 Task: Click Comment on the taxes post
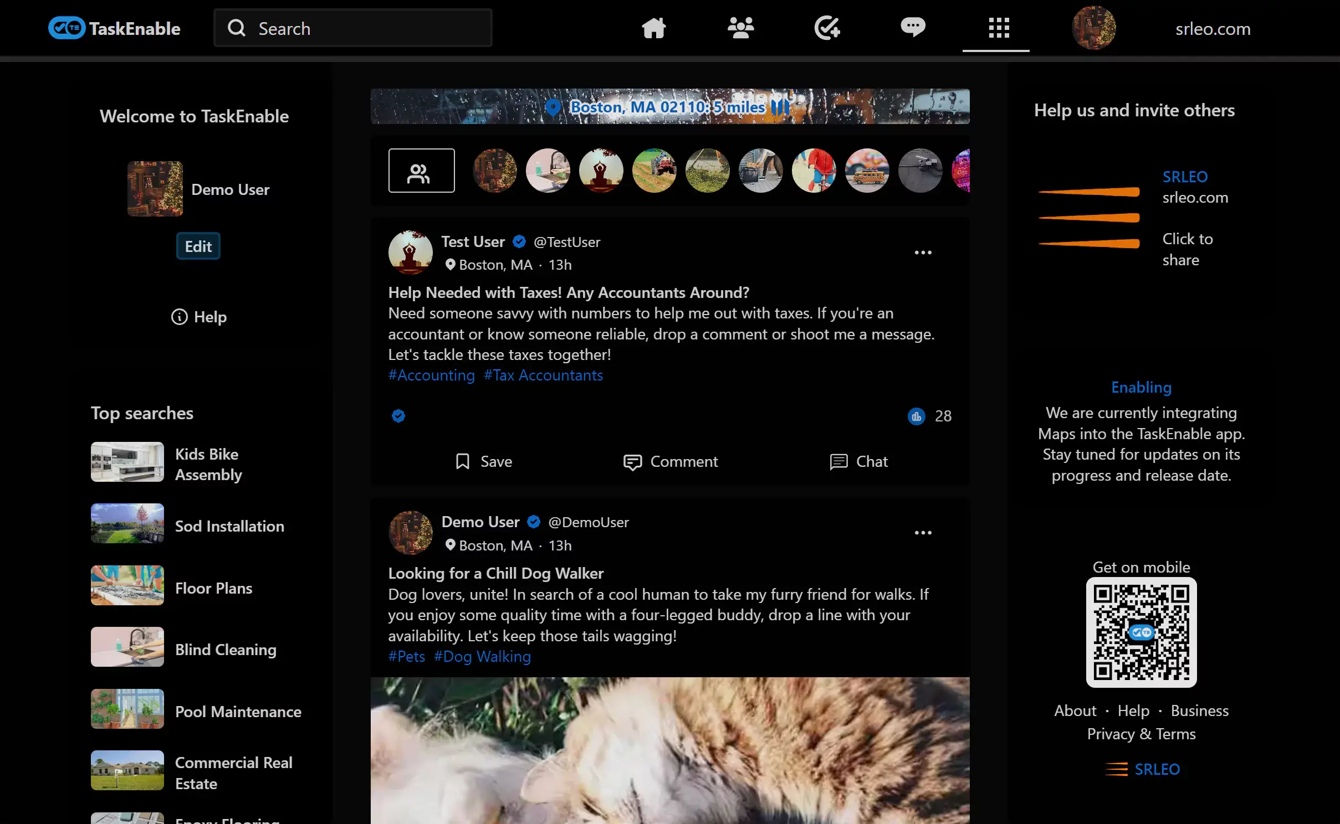point(670,461)
